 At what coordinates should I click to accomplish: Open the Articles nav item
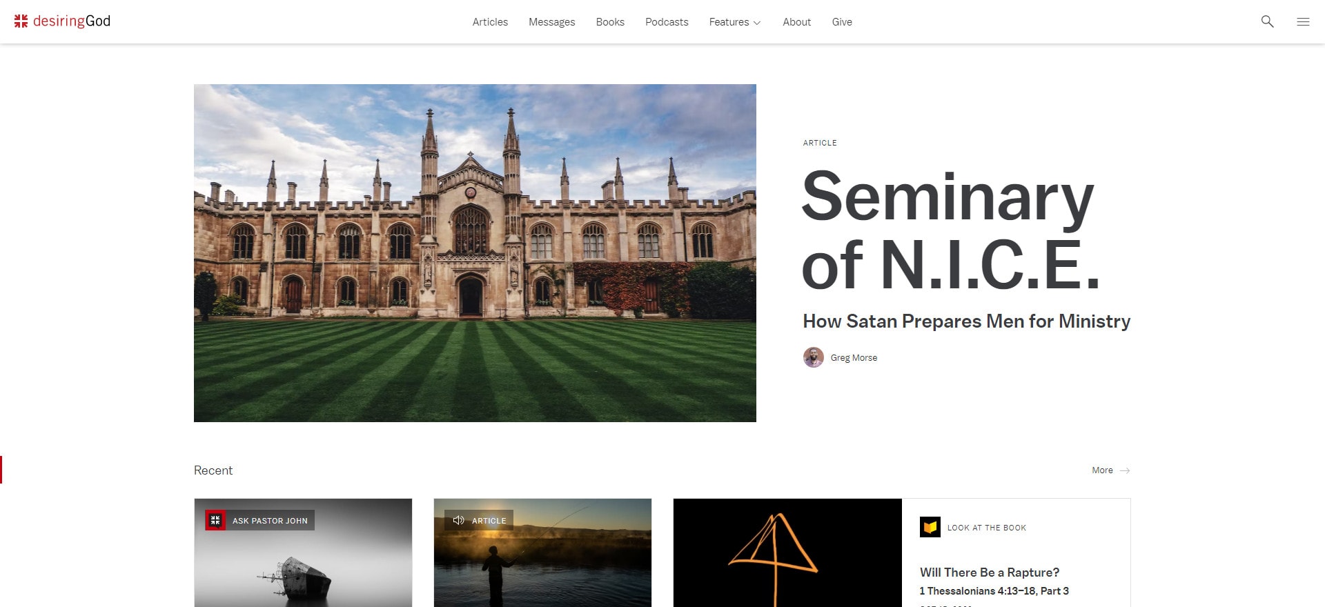490,22
